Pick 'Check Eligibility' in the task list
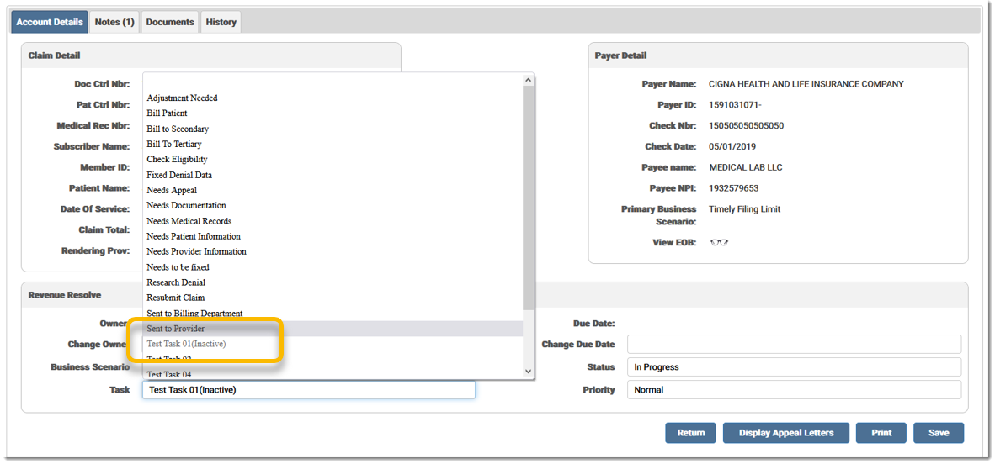Screen dimensions: 995x464 point(177,160)
